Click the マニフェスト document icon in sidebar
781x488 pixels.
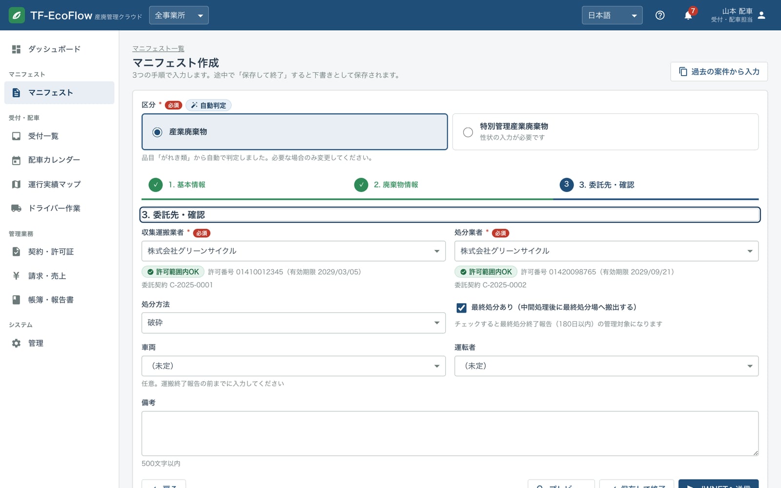pos(16,93)
